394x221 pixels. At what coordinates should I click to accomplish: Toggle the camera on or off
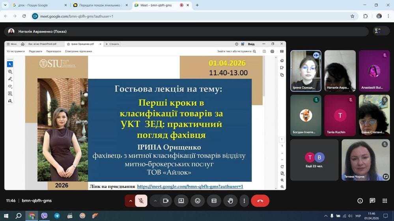[x=166, y=201]
